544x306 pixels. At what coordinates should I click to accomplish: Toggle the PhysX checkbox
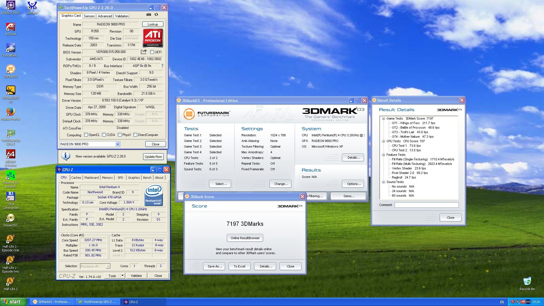tap(120, 135)
